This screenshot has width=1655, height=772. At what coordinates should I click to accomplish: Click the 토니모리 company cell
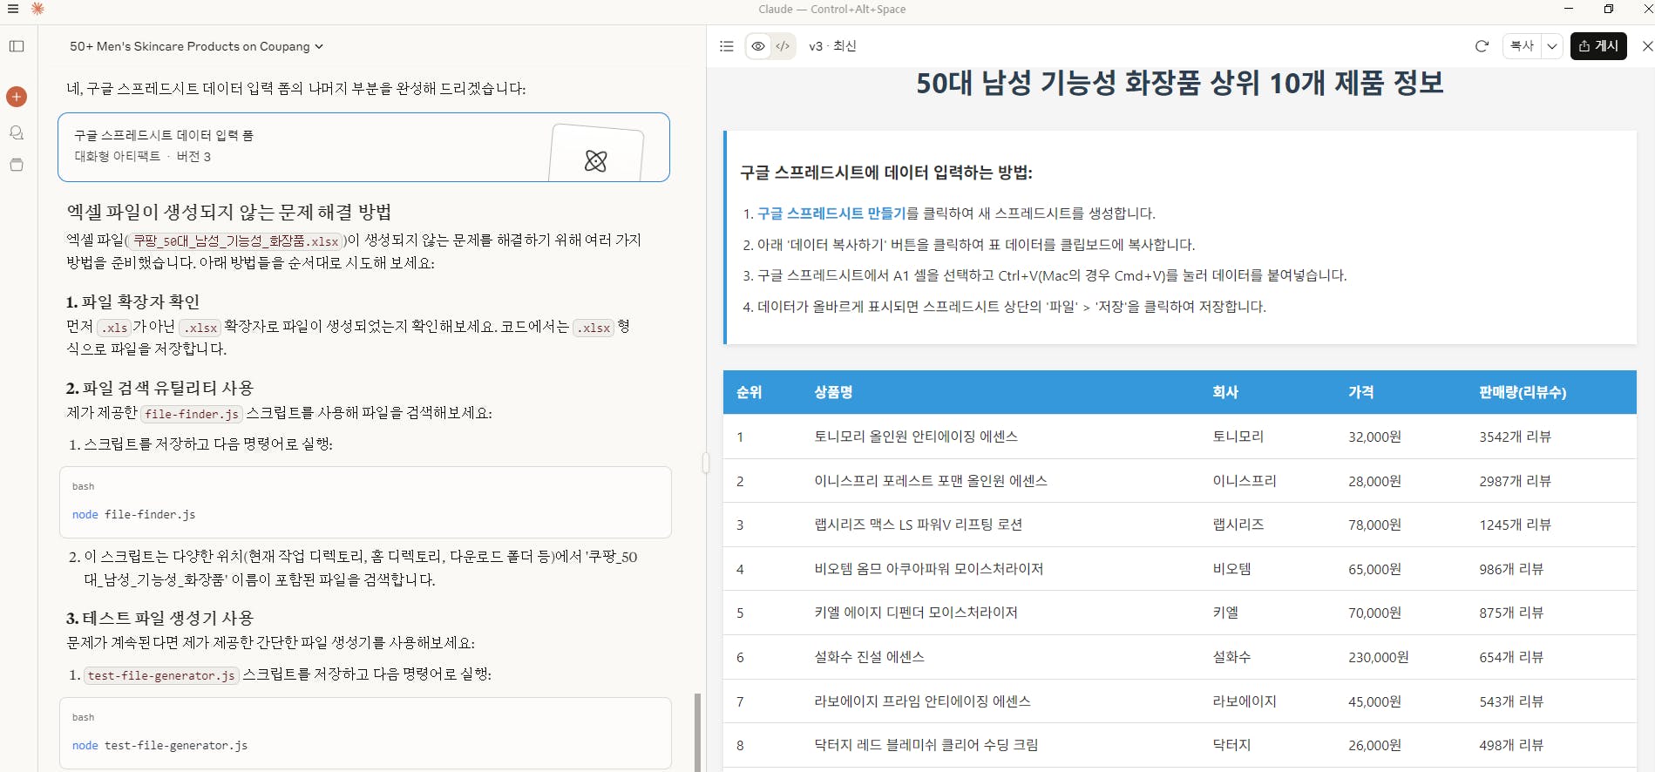1238,437
